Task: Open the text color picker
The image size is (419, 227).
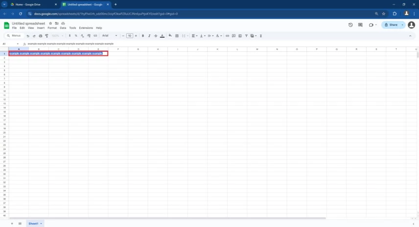Action: tap(162, 36)
